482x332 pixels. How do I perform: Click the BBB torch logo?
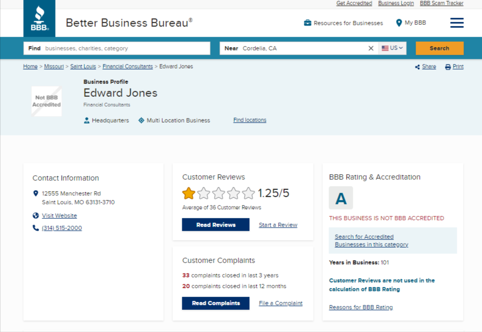tap(39, 19)
